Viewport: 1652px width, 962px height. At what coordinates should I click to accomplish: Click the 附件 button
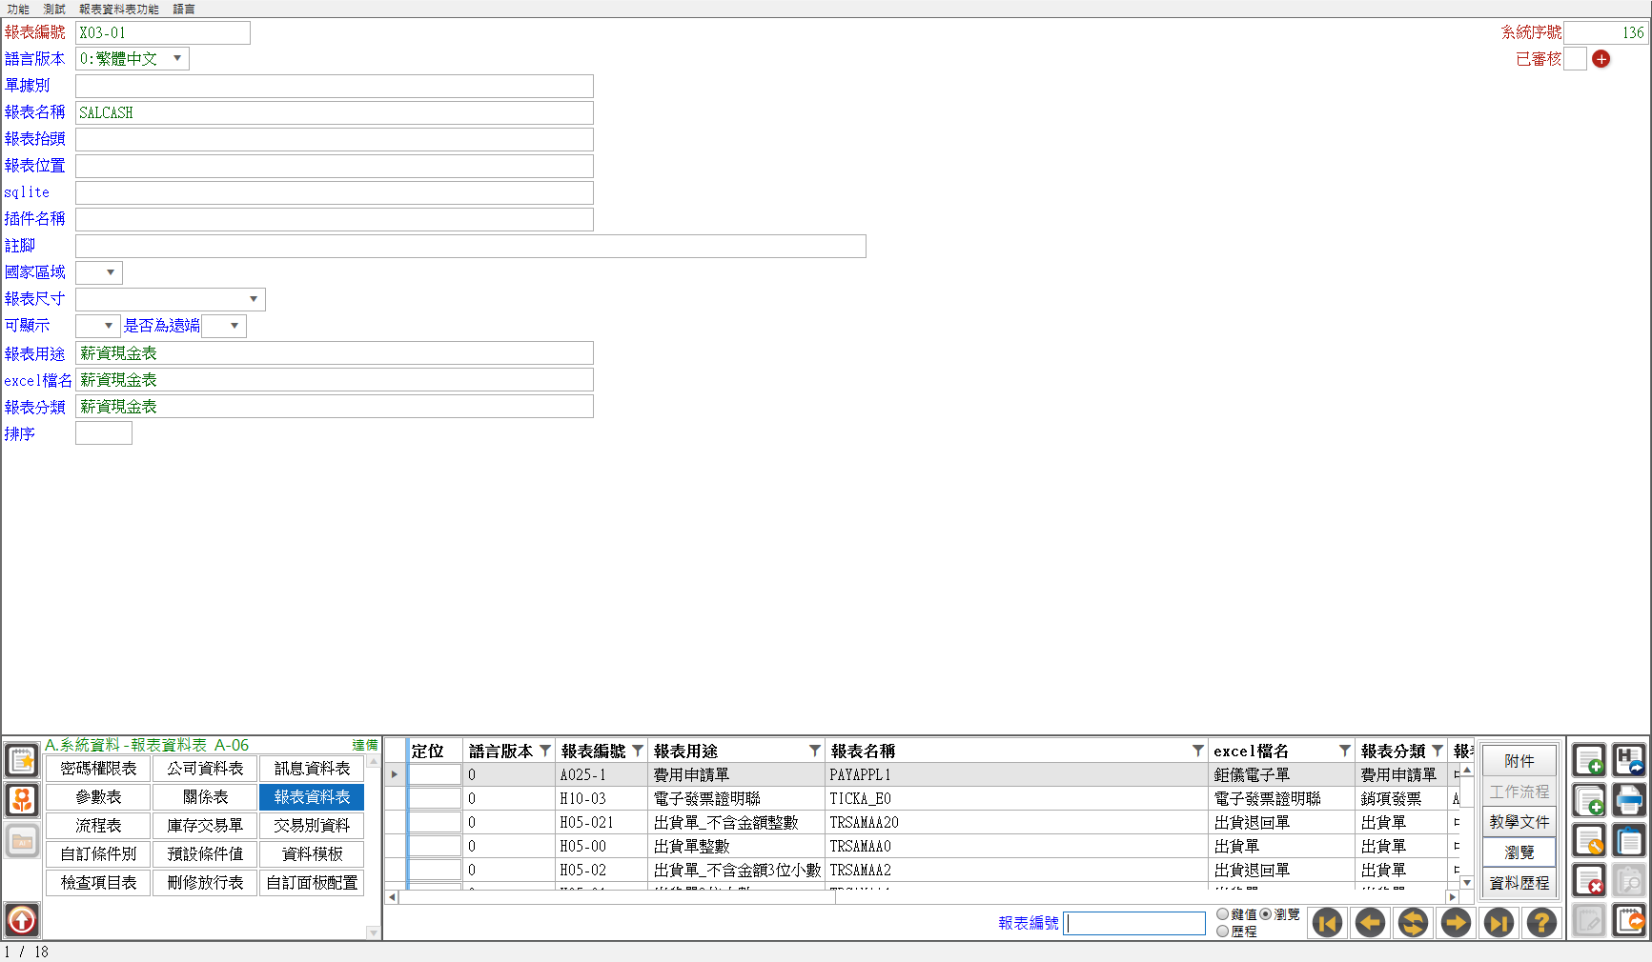click(1519, 761)
